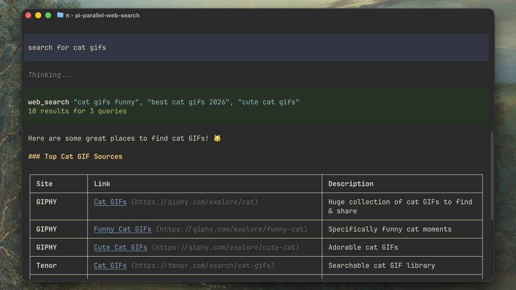Click the "Description" column header
The image size is (516, 290).
350,184
